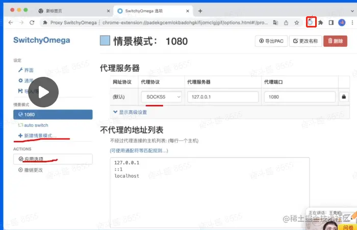
Task: Click 应用选项 to apply changes
Action: [x=53, y=159]
